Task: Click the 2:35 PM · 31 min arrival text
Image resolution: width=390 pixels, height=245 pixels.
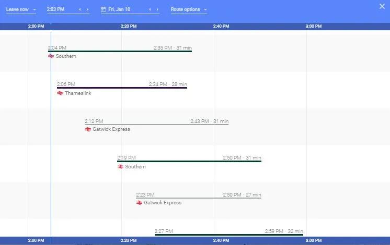Action: pos(173,47)
